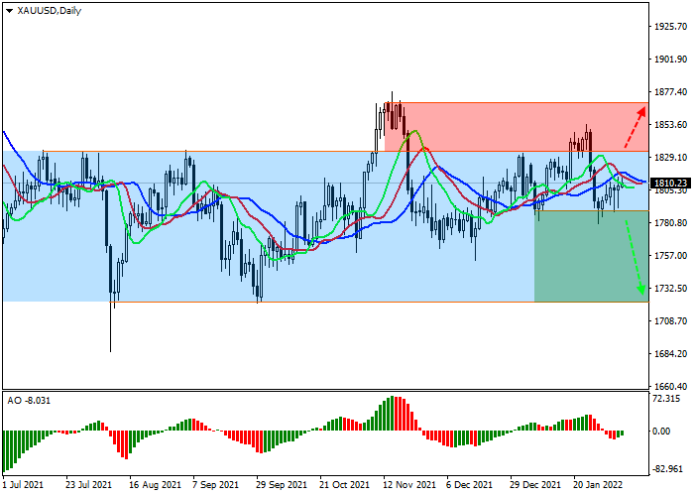Click the 12 Nov 2021 date label
The width and height of the screenshot is (694, 496).
(x=409, y=485)
